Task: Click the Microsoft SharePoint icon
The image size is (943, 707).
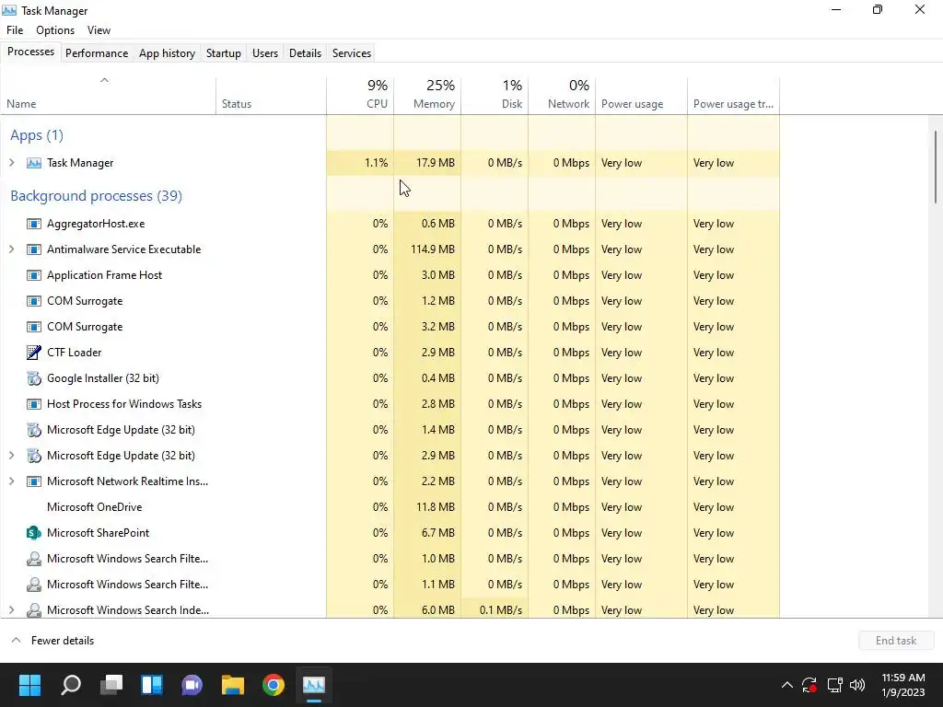Action: tap(34, 533)
